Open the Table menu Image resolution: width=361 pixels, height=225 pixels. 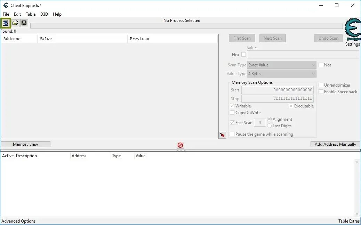[31, 14]
